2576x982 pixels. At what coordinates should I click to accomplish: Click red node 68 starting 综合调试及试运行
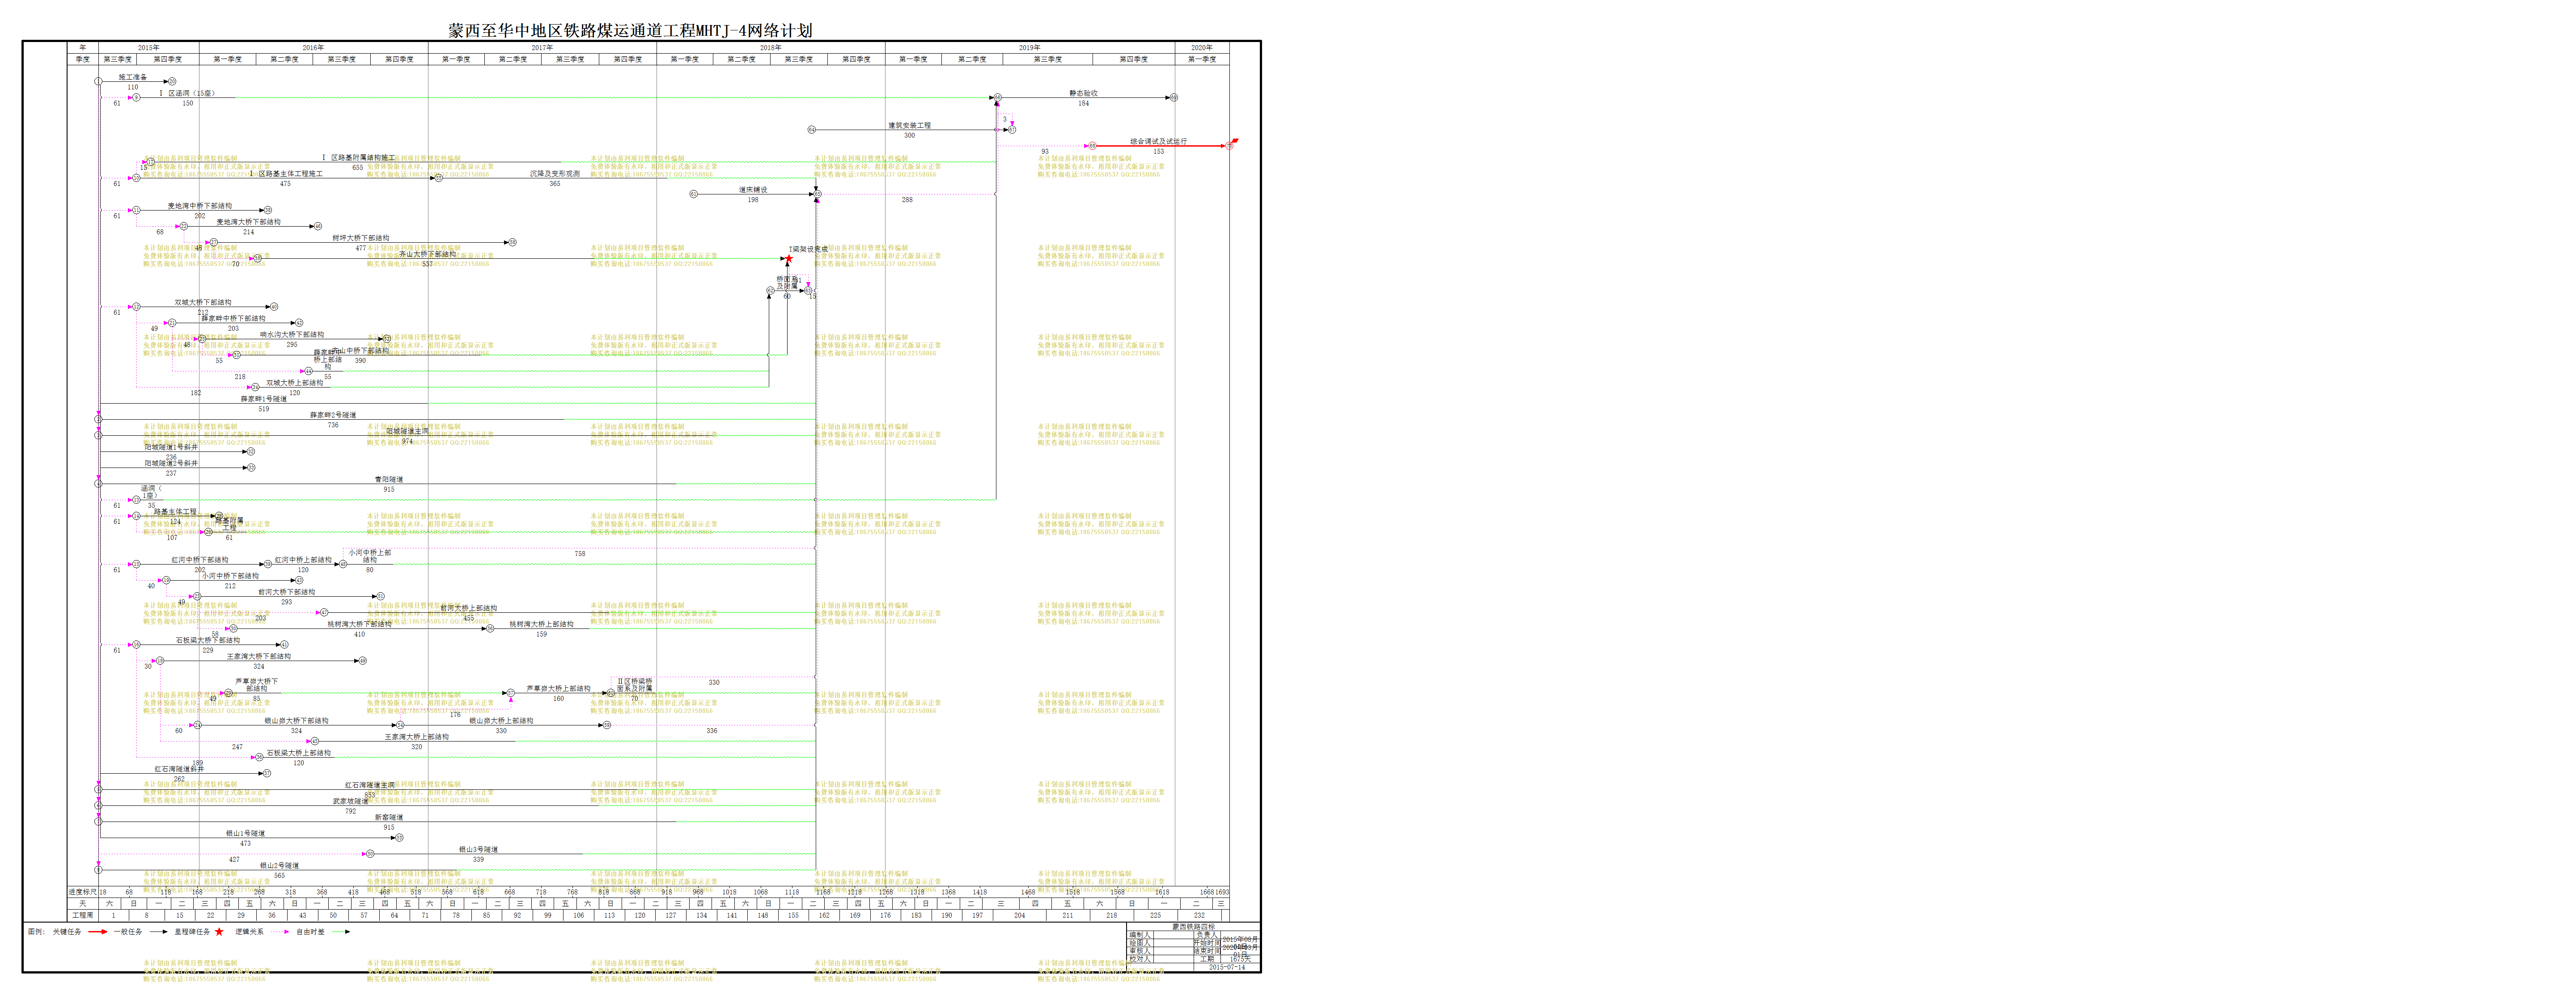pos(1092,145)
